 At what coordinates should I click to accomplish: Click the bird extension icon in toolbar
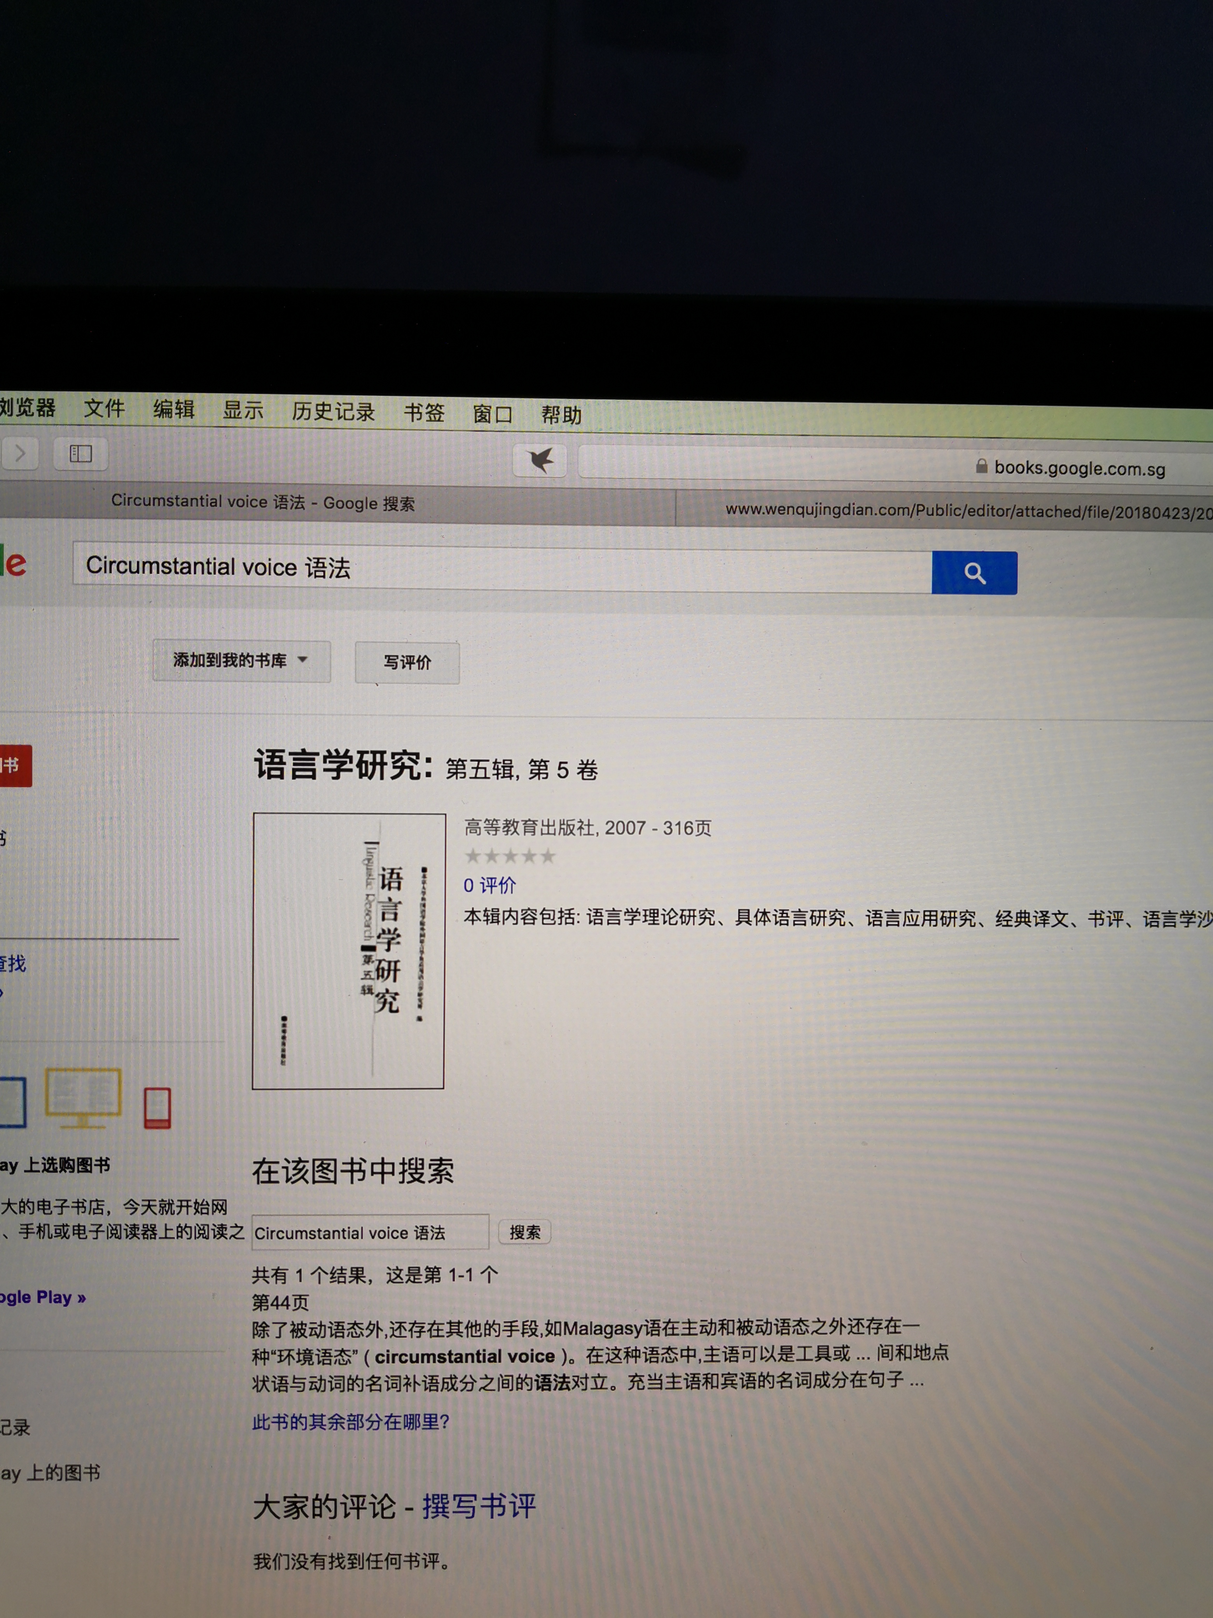point(540,460)
